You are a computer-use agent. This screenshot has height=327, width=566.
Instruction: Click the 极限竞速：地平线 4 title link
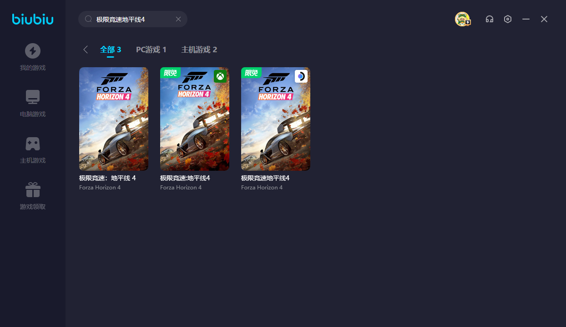click(107, 178)
